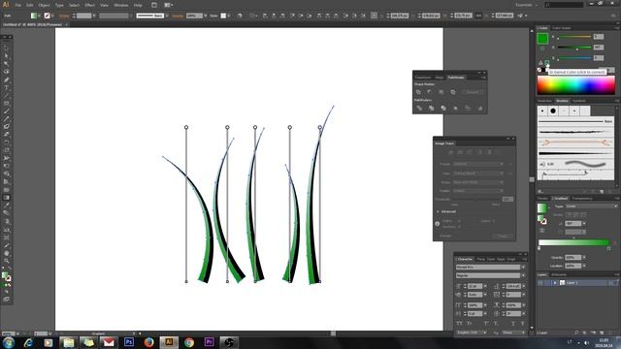The width and height of the screenshot is (621, 349).
Task: Open the Window menu
Action: point(120,5)
